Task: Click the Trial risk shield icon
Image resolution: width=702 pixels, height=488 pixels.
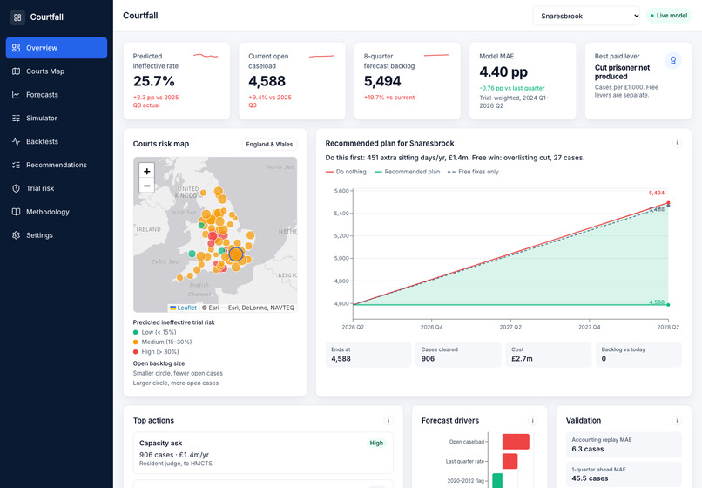Action: 17,188
